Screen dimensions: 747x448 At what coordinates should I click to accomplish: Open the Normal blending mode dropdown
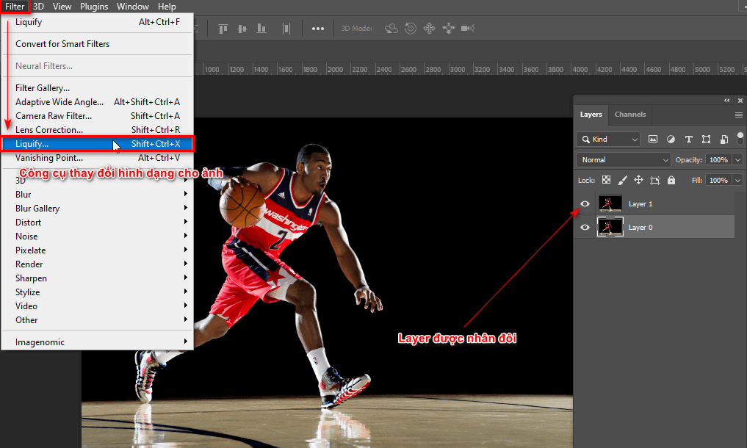point(623,159)
